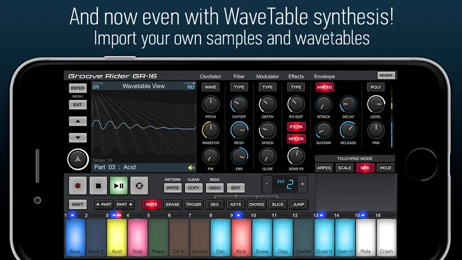Image resolution: width=462 pixels, height=260 pixels.
Task: Click the SHIFT button
Action: [78, 204]
